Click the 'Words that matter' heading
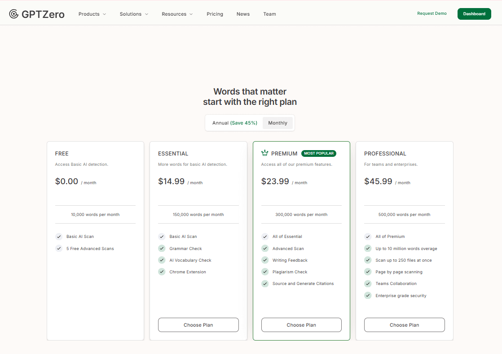The width and height of the screenshot is (502, 354). [x=250, y=92]
